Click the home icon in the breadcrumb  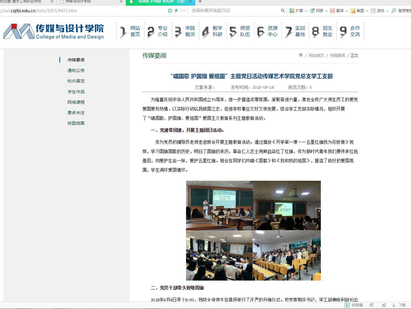click(301, 55)
